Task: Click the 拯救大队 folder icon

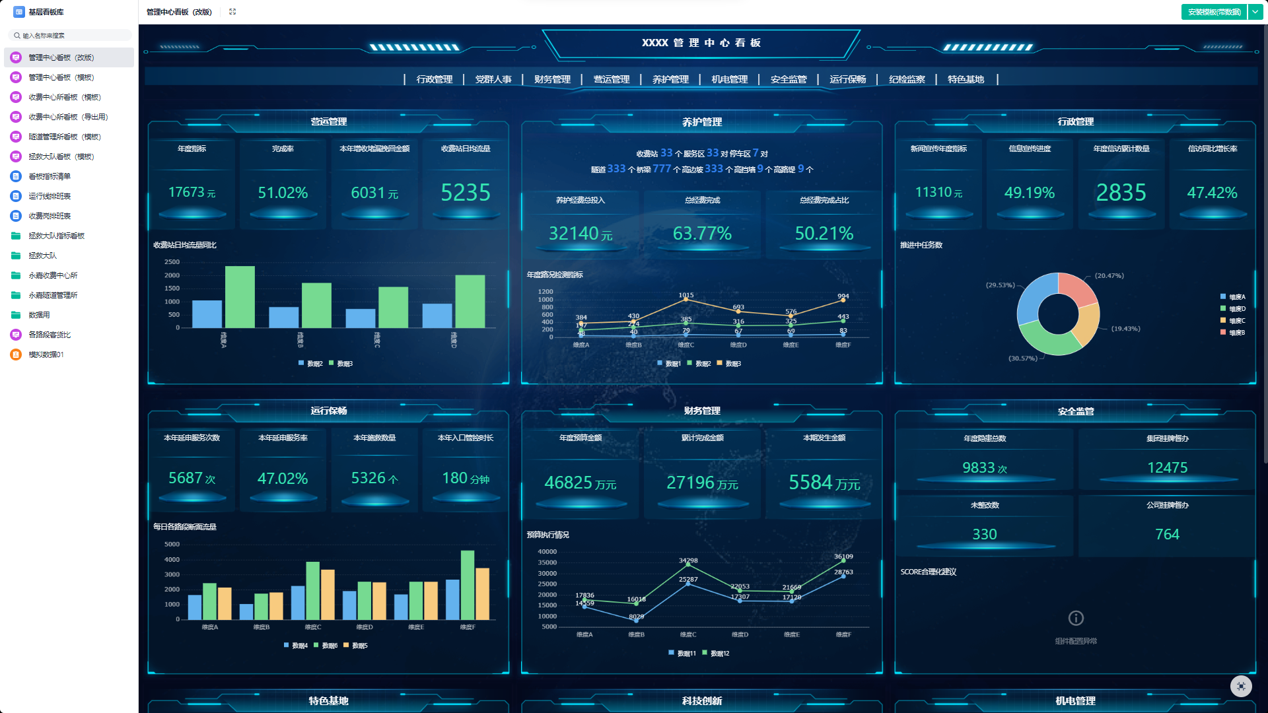Action: [x=16, y=255]
